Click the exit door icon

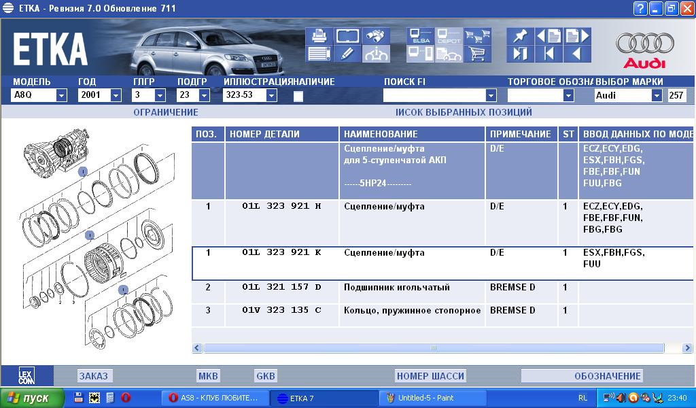[520, 54]
